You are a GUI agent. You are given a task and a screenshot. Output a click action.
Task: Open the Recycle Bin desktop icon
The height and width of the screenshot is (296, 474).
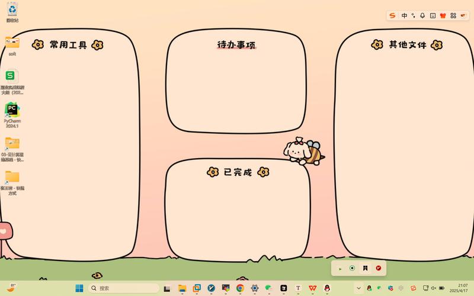12,12
